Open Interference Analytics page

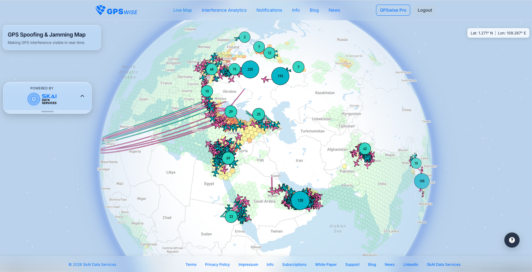click(x=224, y=10)
